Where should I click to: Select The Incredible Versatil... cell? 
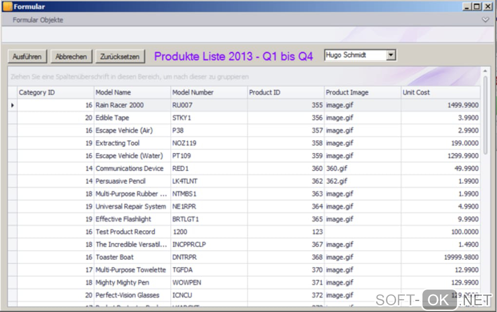tap(132, 244)
